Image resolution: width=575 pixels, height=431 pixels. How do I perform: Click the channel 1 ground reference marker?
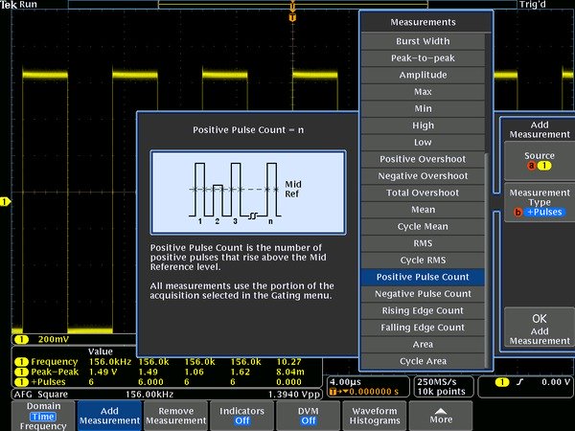pos(6,201)
